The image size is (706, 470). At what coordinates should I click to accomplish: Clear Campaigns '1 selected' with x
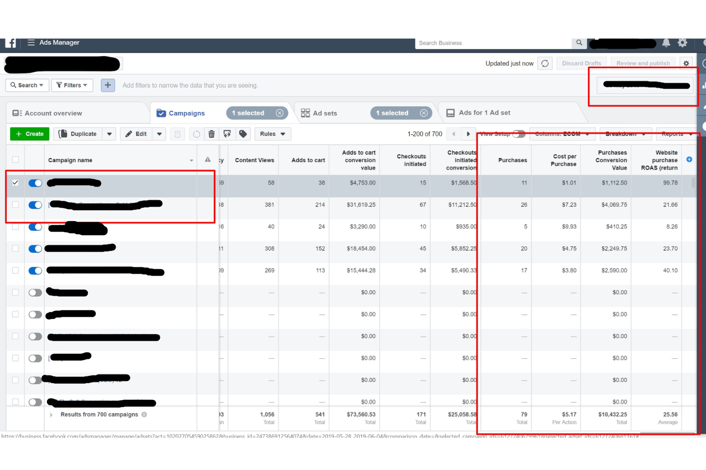[x=279, y=113]
